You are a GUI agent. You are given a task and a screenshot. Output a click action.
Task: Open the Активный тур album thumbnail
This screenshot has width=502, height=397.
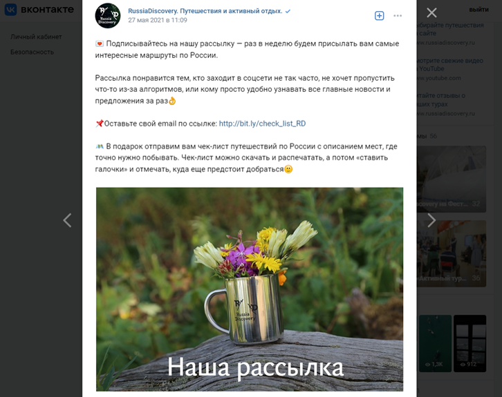pos(452,253)
